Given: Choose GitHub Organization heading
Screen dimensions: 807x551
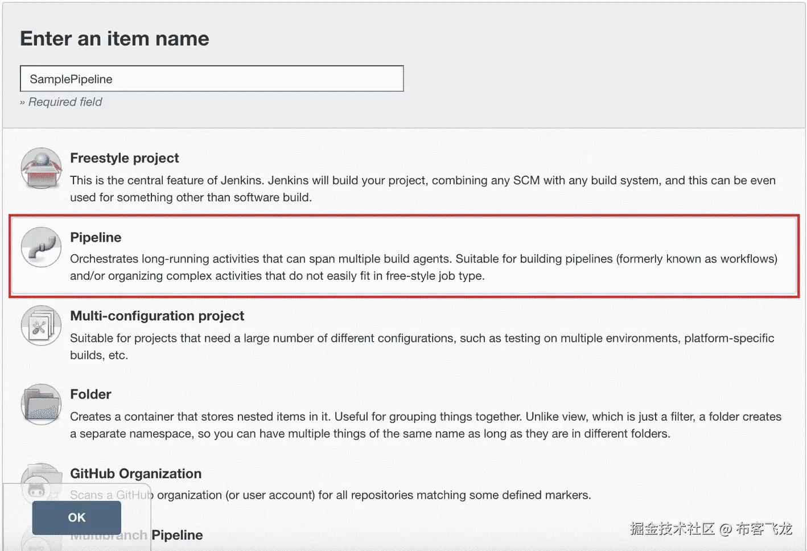Looking at the screenshot, I should tap(135, 474).
